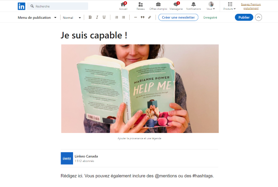Expand the Vous profile menu
This screenshot has width=278, height=187.
(211, 6)
